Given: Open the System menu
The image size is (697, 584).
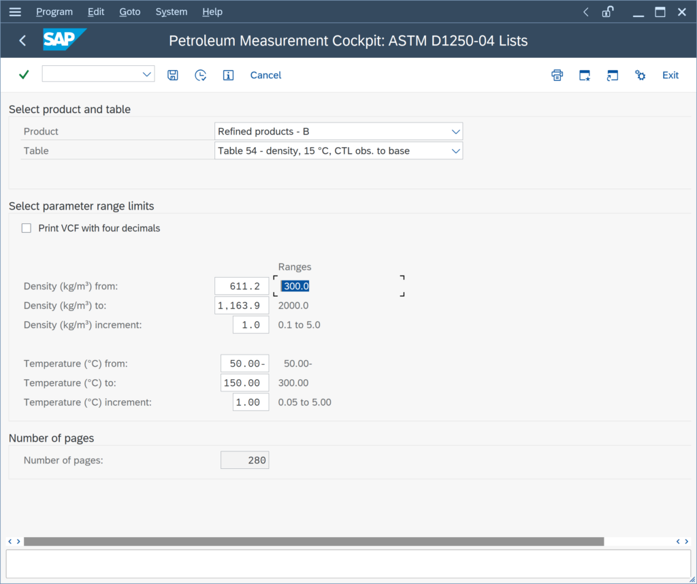Looking at the screenshot, I should point(171,12).
